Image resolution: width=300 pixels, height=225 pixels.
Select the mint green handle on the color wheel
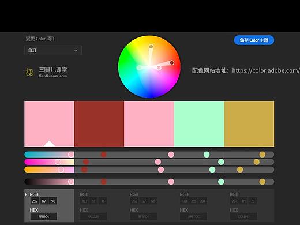(139, 67)
